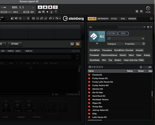
Task: Toggle the USER content filter
Action: [123, 33]
